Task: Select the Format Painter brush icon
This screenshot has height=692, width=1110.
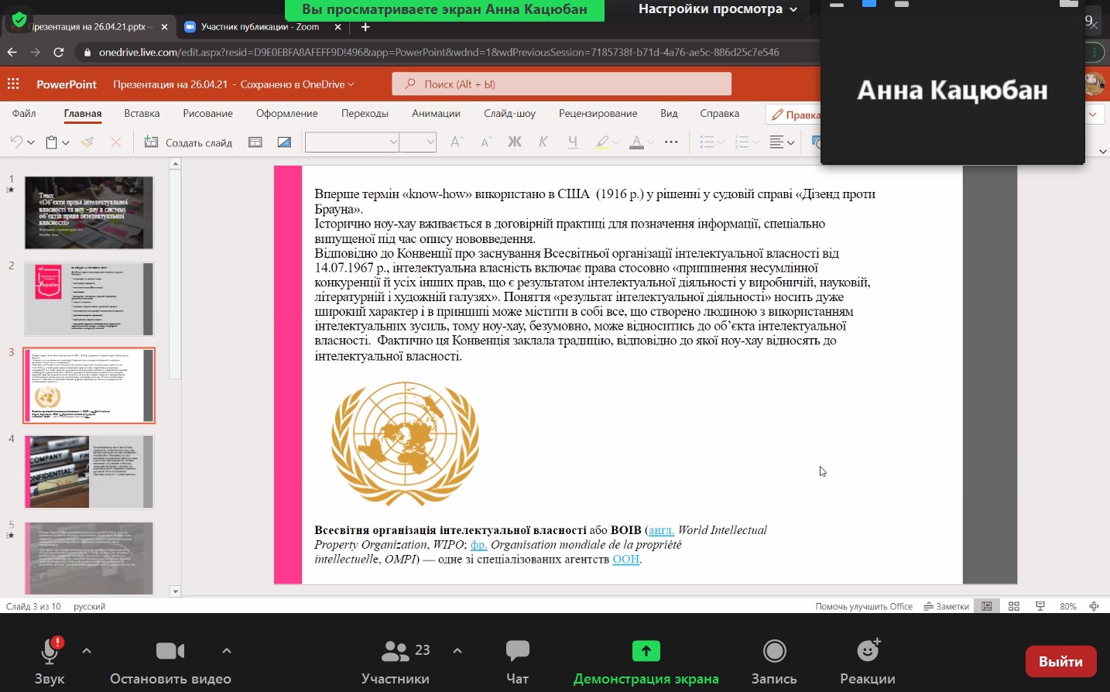Action: (87, 142)
